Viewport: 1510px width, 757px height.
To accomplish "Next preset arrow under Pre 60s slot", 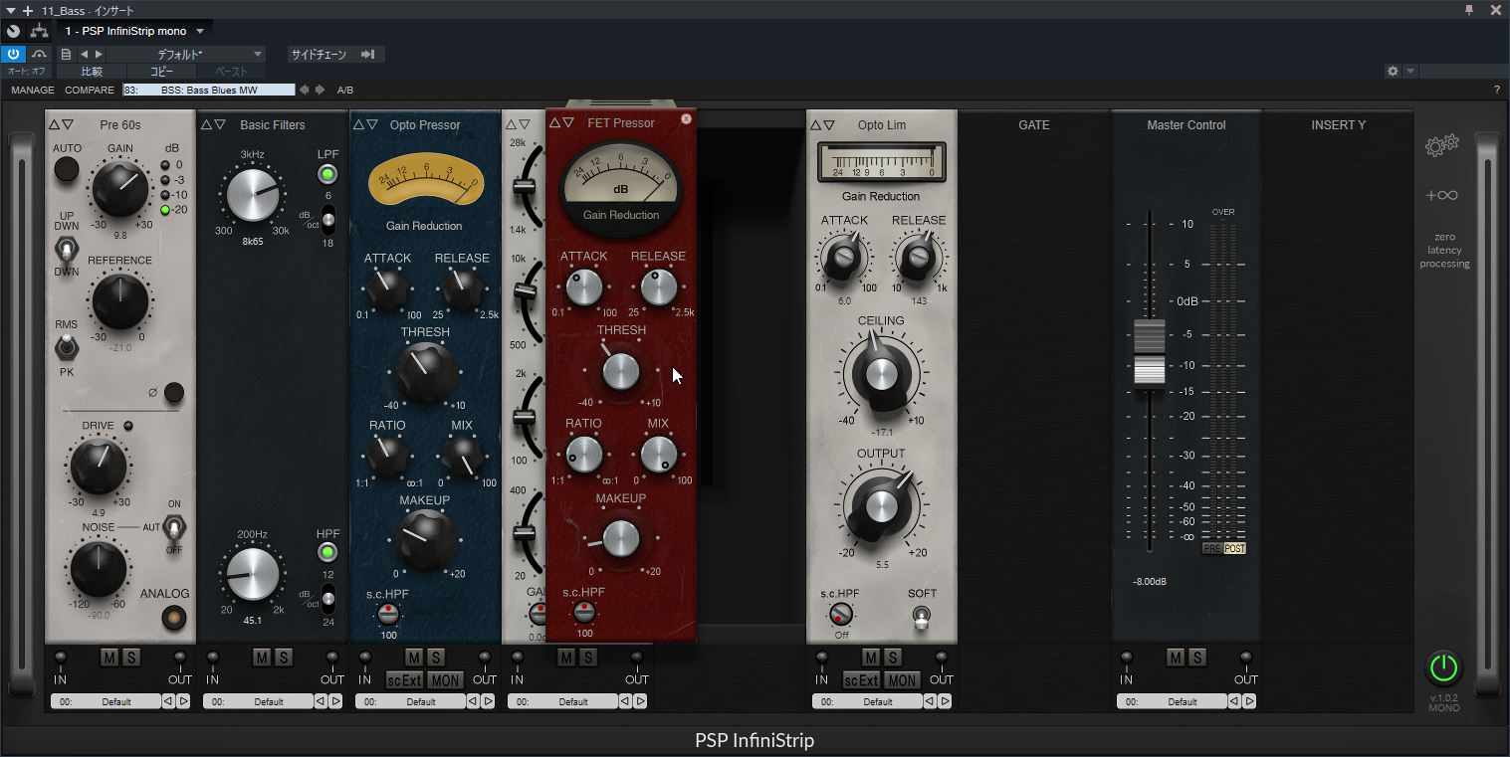I will 183,701.
